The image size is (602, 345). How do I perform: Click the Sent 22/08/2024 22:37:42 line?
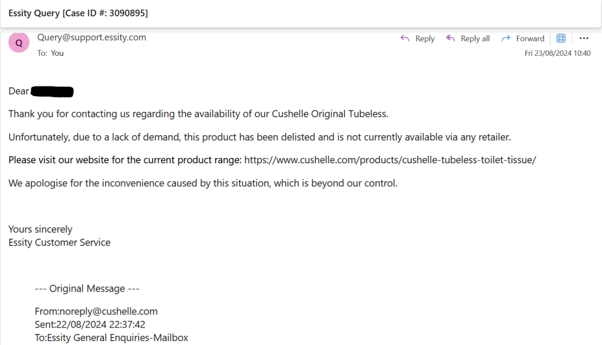point(90,324)
